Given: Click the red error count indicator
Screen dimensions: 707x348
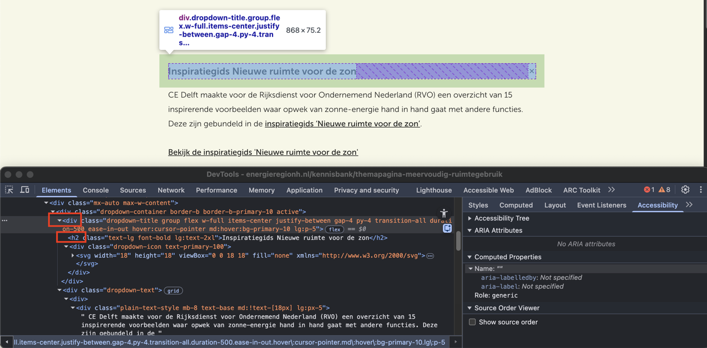Looking at the screenshot, I should click(648, 190).
